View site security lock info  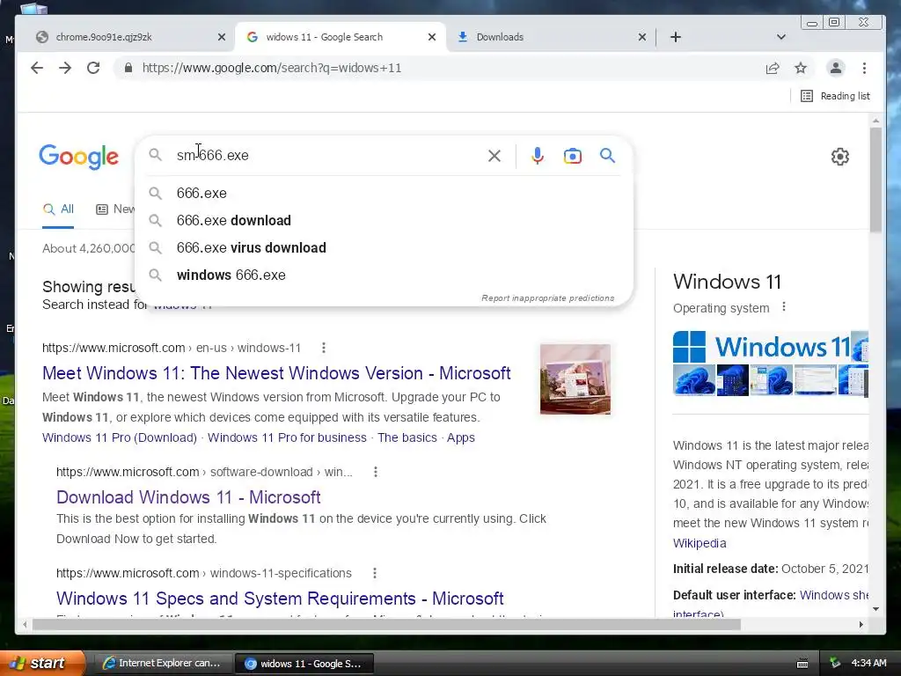point(128,68)
